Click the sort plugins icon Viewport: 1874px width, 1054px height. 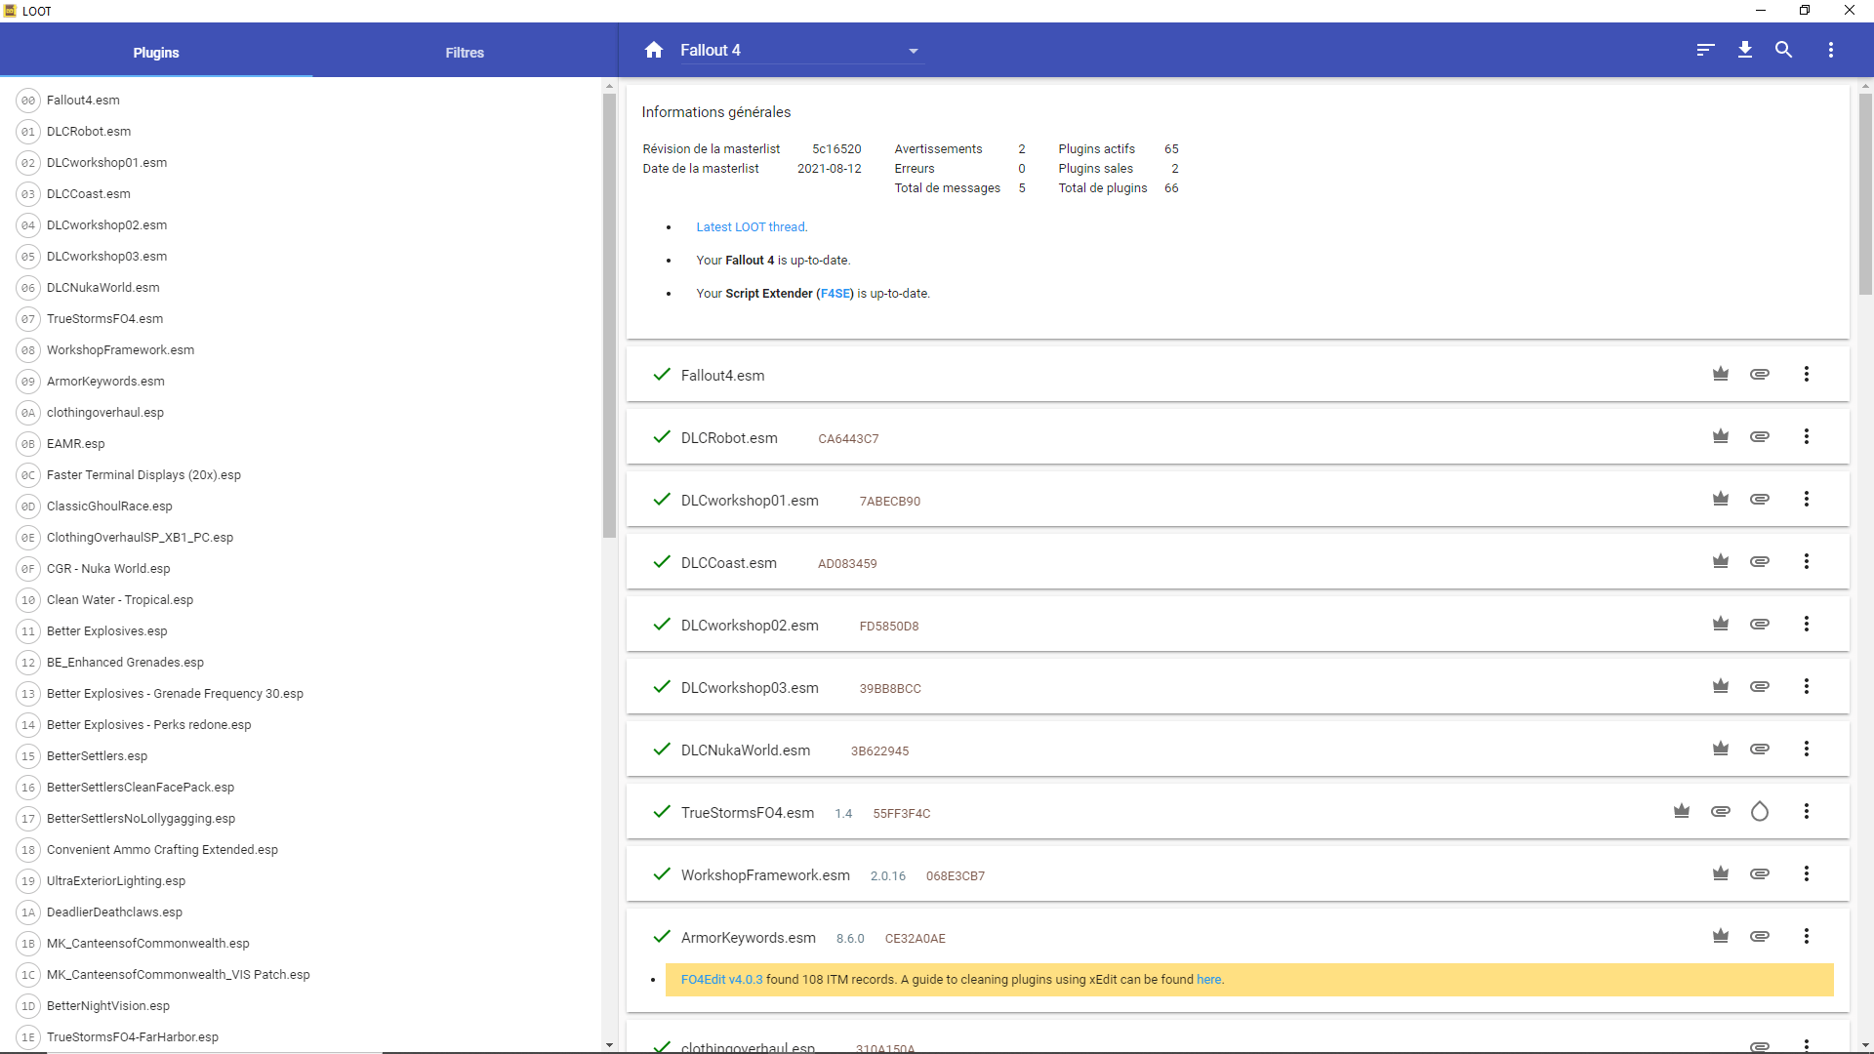pyautogui.click(x=1705, y=50)
